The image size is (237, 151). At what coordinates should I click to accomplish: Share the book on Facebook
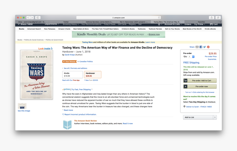click(x=201, y=47)
